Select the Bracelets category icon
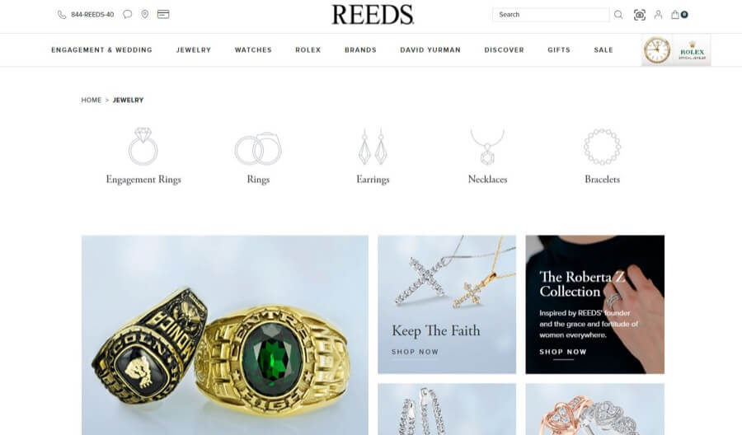The height and width of the screenshot is (435, 742). tap(602, 147)
